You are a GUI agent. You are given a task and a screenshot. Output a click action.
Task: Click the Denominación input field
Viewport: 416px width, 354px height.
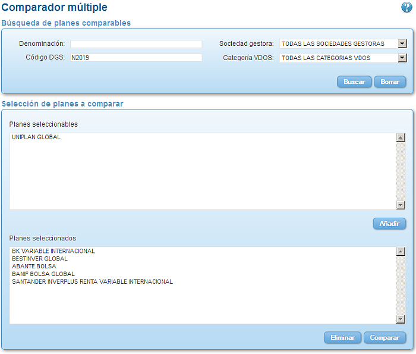pyautogui.click(x=136, y=44)
